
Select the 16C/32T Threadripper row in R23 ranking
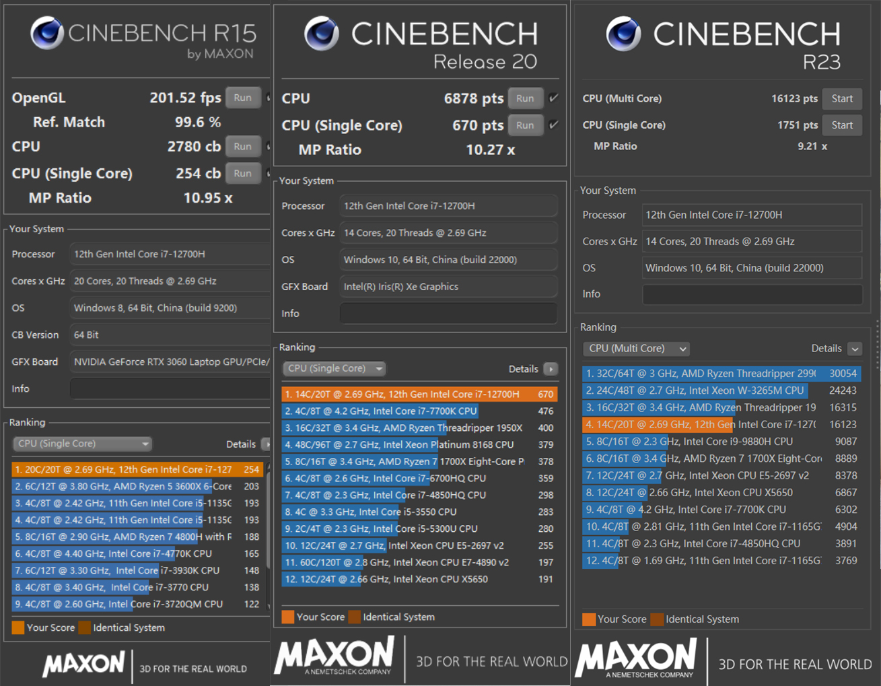click(x=721, y=407)
